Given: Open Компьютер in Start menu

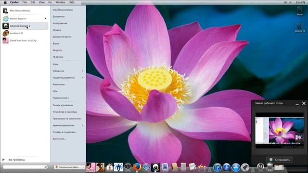Looking at the screenshot, I should coord(59,85).
